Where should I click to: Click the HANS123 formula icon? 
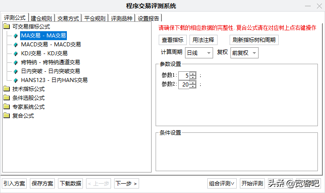tap(16, 80)
